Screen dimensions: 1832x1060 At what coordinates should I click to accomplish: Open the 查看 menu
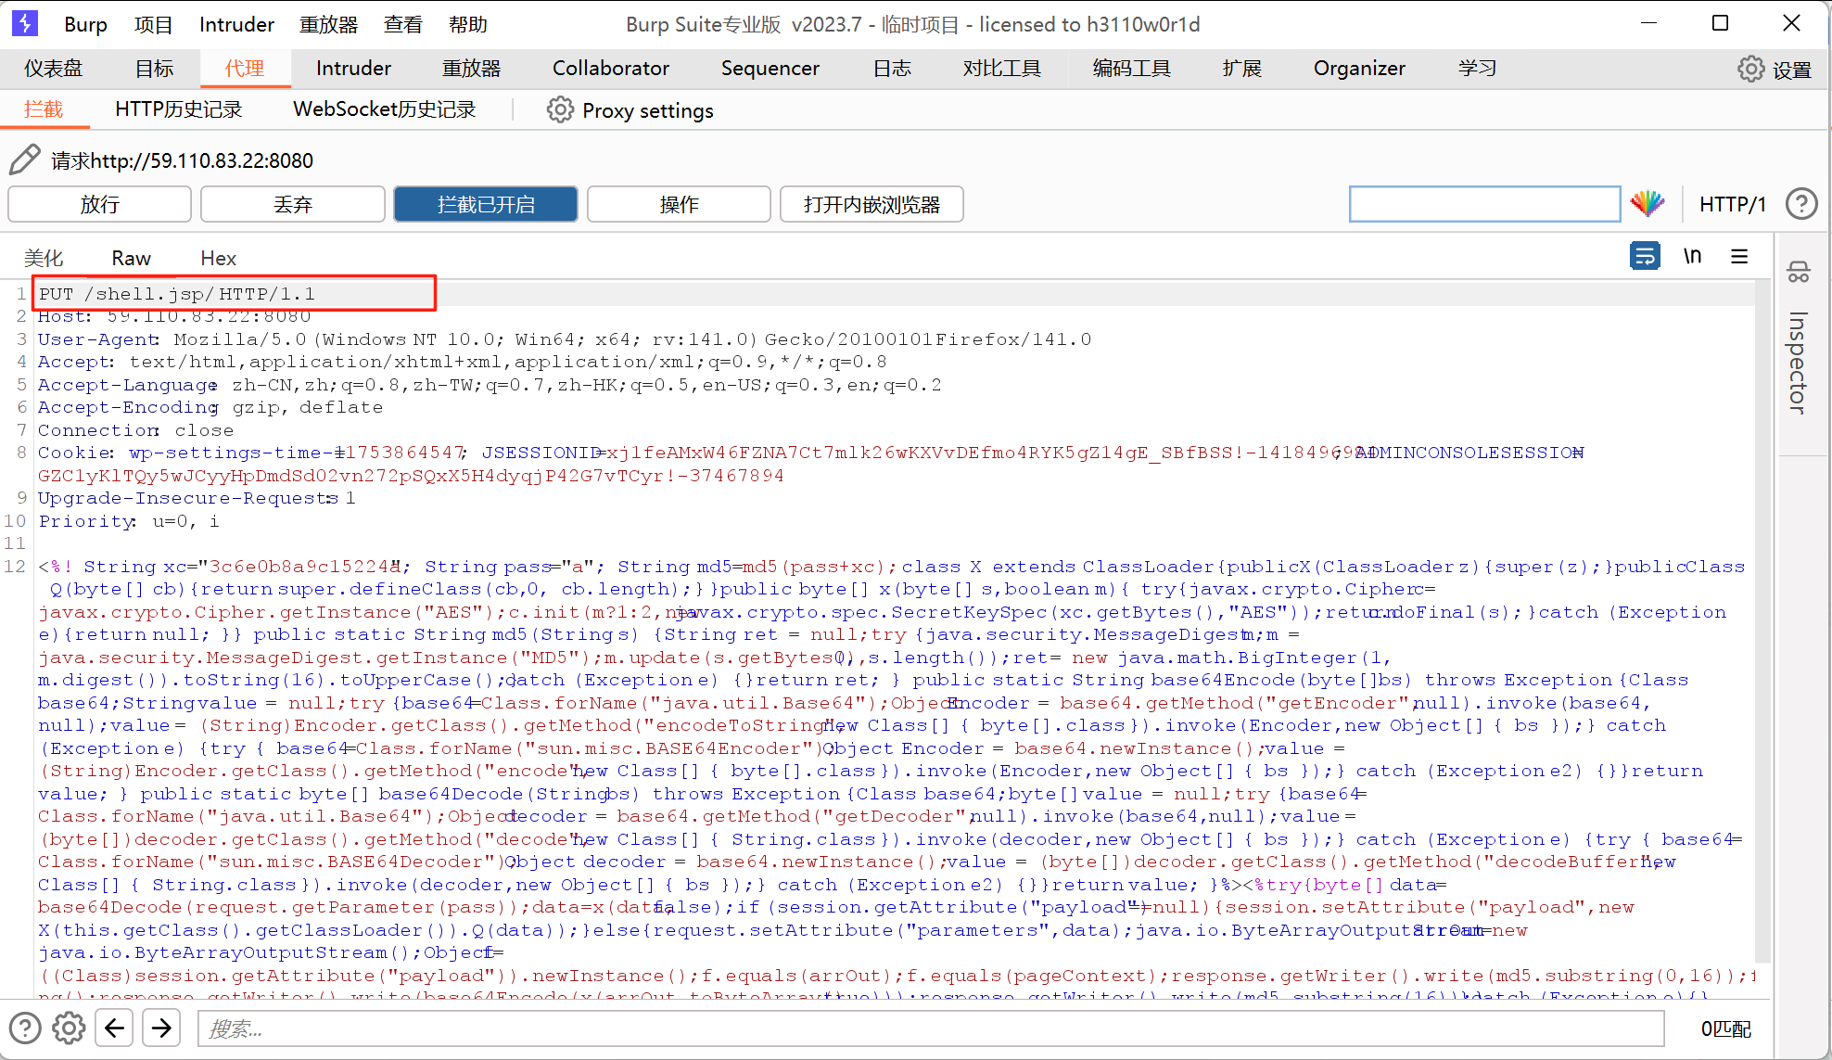click(402, 24)
